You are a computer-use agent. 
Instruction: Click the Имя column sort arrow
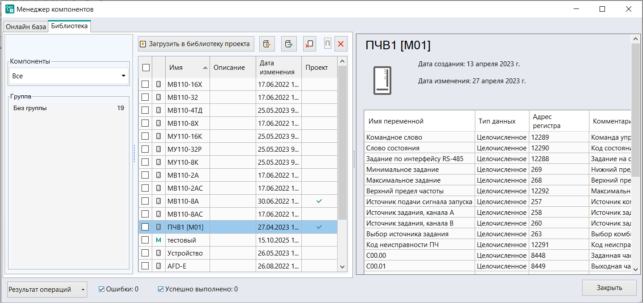pos(205,68)
